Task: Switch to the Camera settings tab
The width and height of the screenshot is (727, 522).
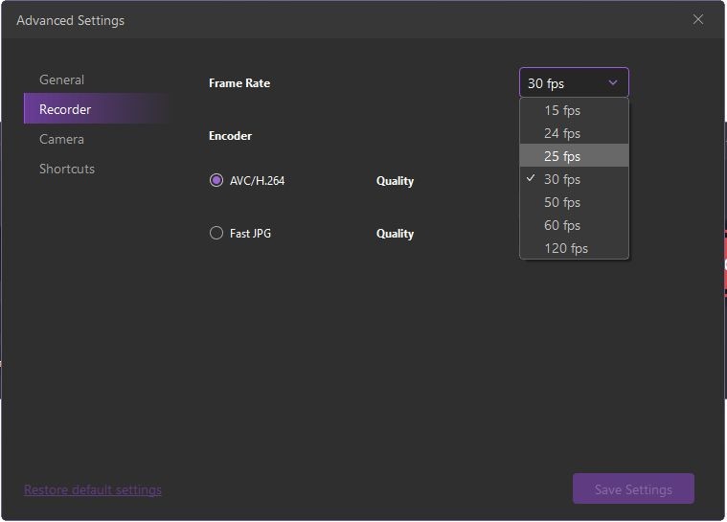Action: [x=61, y=139]
